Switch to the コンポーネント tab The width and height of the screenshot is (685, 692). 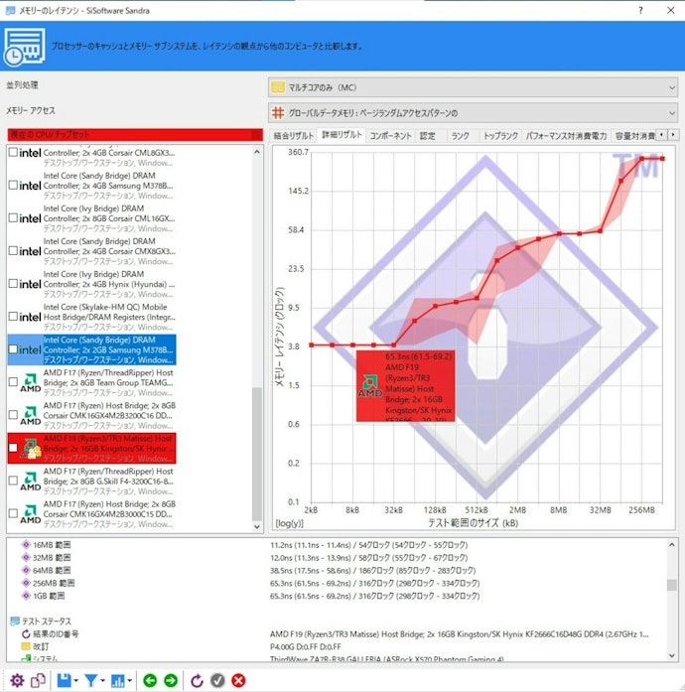pos(390,135)
